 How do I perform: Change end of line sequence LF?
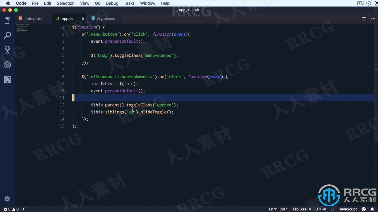pos(333,209)
